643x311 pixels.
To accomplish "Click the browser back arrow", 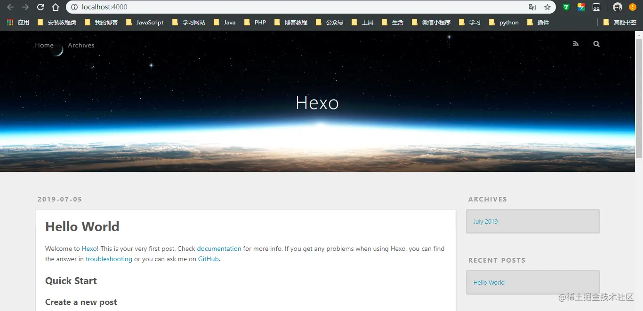I will 10,7.
